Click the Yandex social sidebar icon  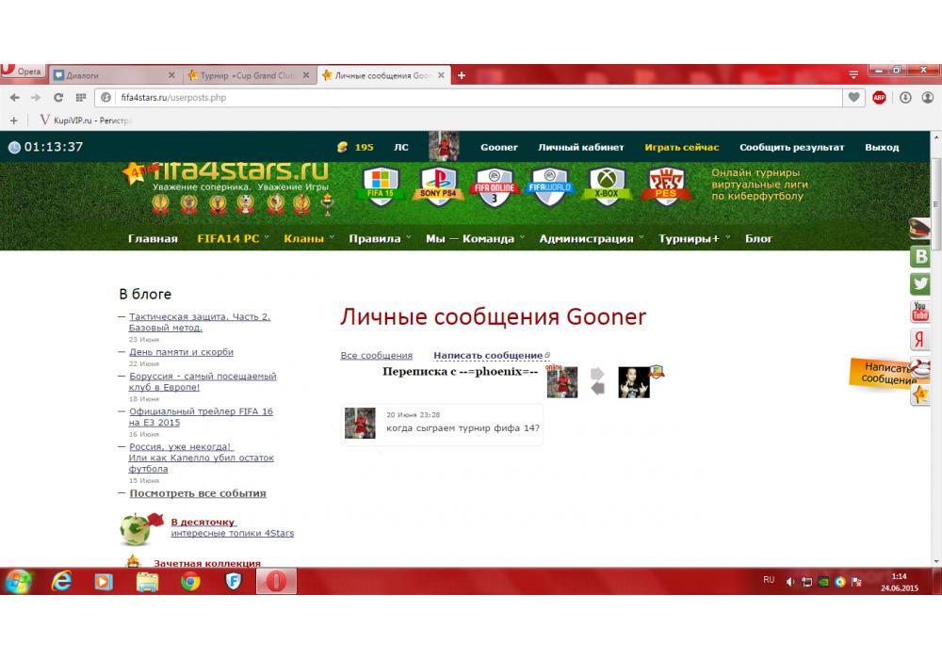919,339
